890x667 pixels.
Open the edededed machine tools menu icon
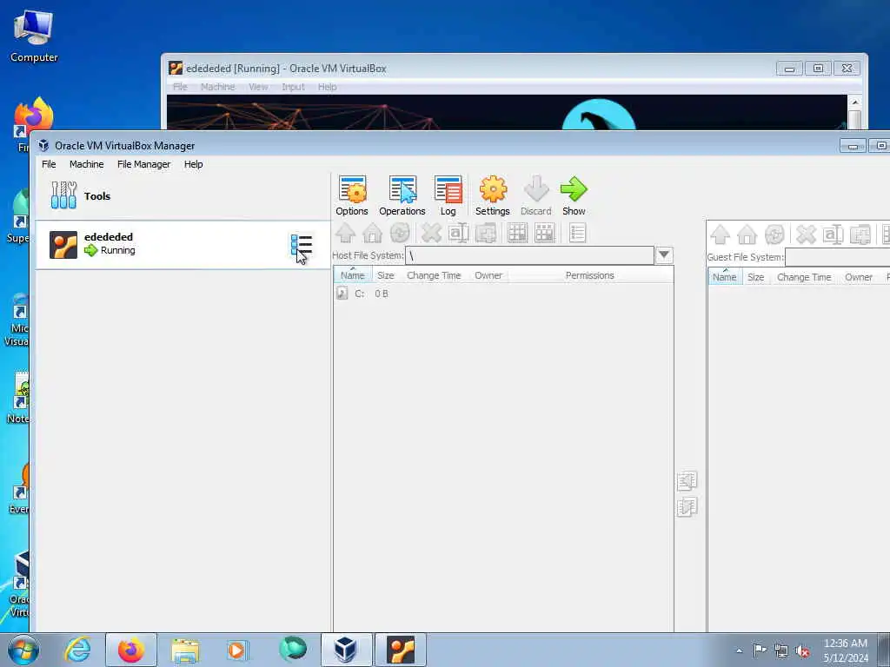[302, 245]
